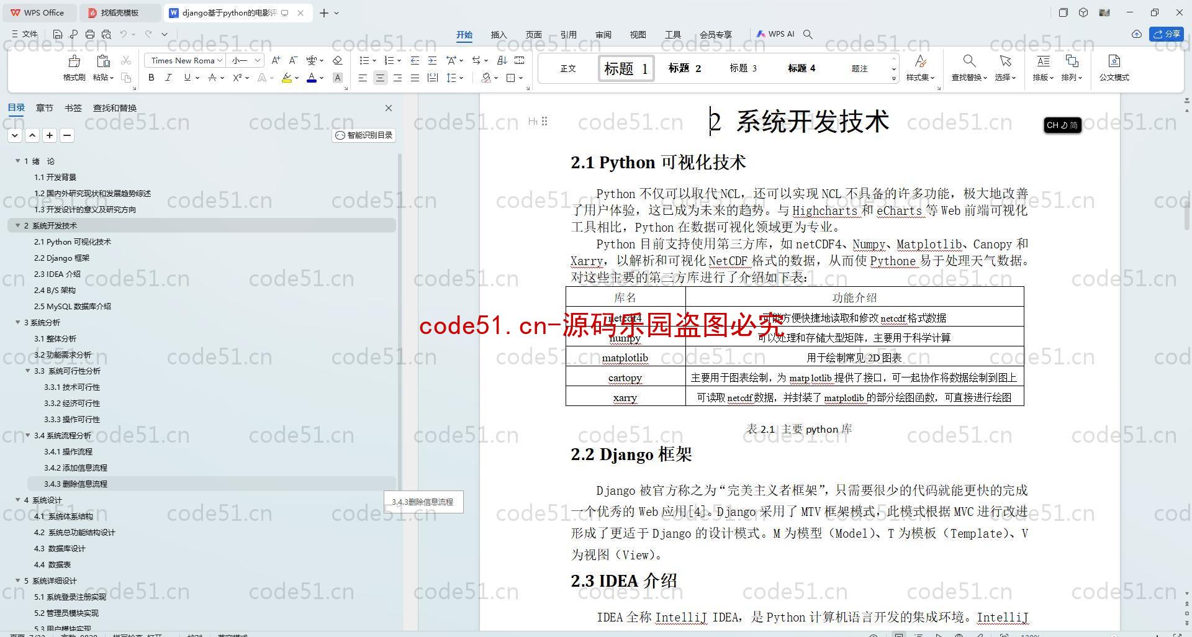Increase font size with A+ icon
The height and width of the screenshot is (637, 1192).
[x=276, y=60]
